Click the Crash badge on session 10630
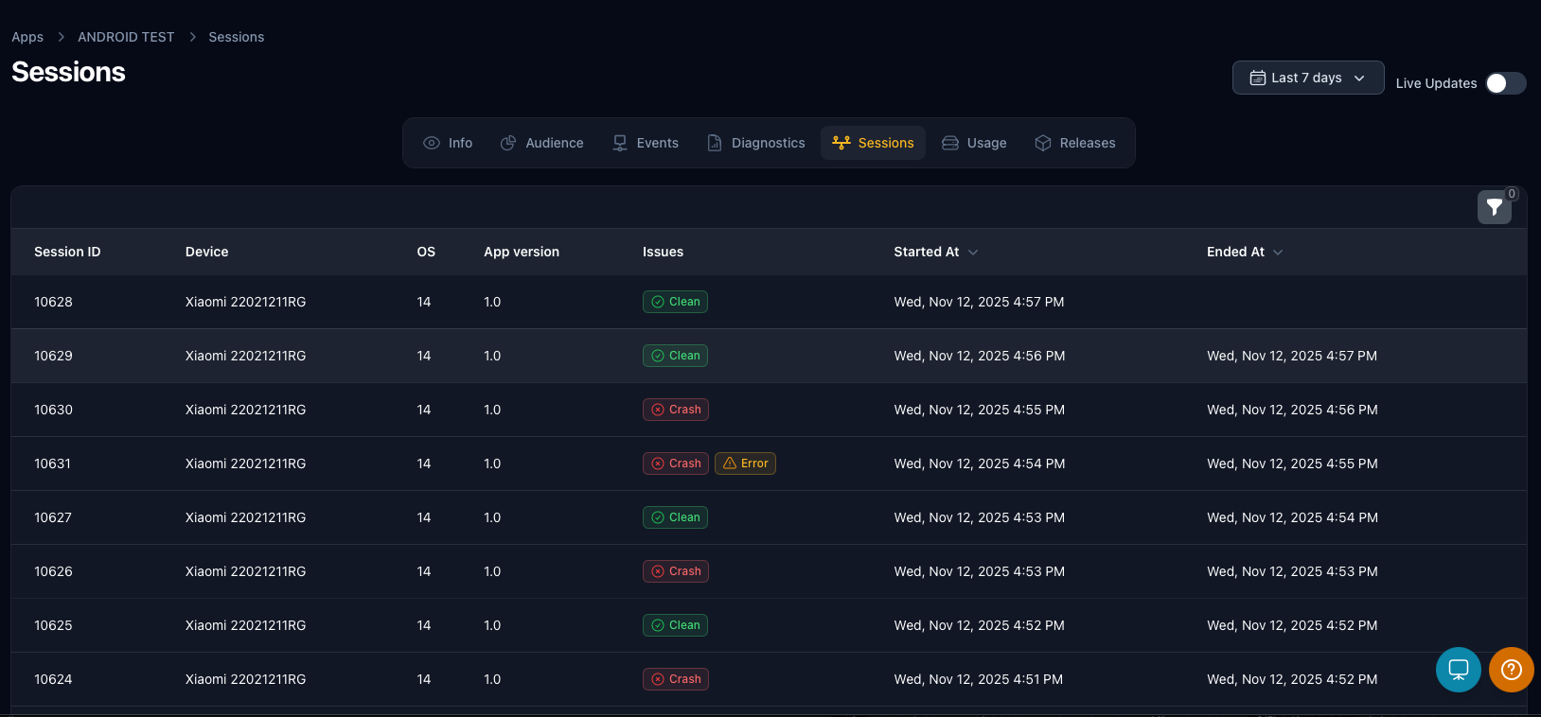The height and width of the screenshot is (717, 1541). [676, 410]
